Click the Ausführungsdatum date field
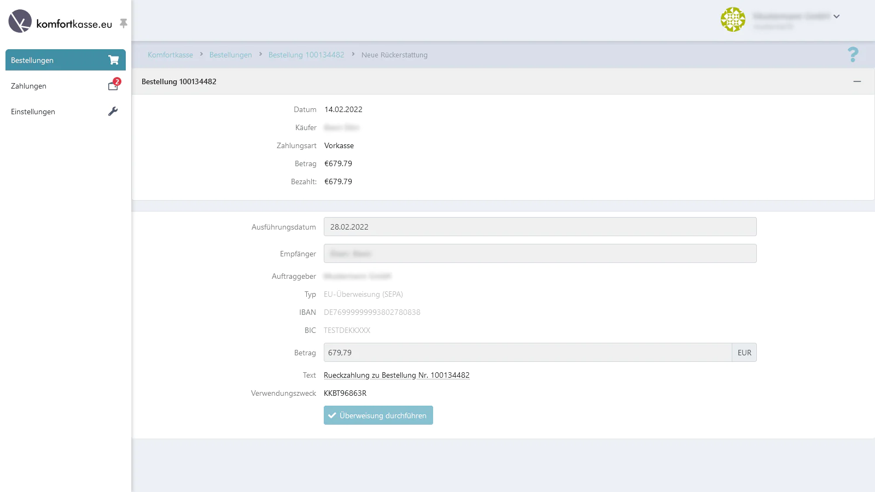 pyautogui.click(x=540, y=227)
